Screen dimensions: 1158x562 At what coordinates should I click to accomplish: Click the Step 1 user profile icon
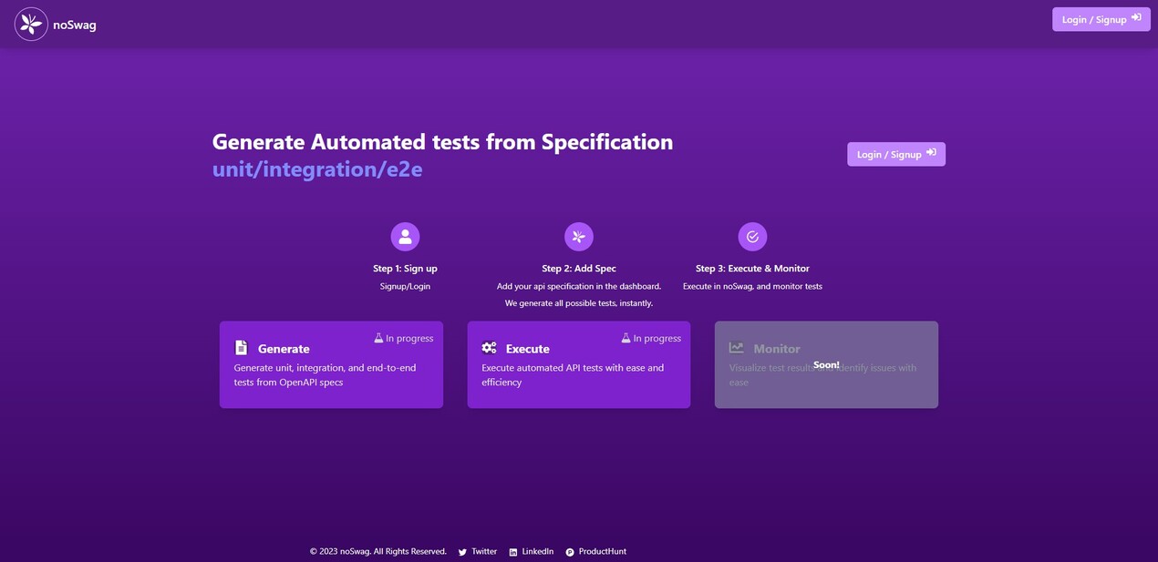click(x=405, y=237)
